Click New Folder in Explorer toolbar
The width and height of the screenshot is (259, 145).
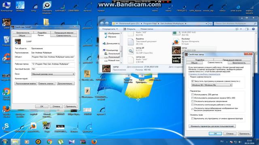[146, 29]
